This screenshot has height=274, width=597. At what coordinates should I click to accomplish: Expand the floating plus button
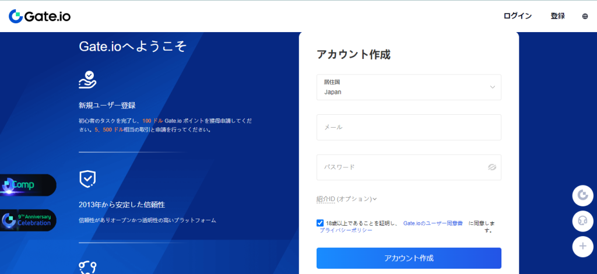(x=582, y=247)
